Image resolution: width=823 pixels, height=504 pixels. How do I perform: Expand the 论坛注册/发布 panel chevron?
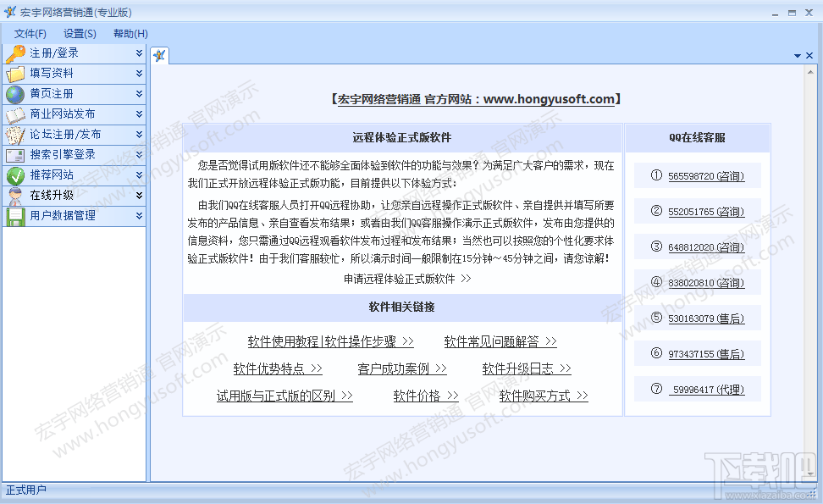tap(139, 135)
